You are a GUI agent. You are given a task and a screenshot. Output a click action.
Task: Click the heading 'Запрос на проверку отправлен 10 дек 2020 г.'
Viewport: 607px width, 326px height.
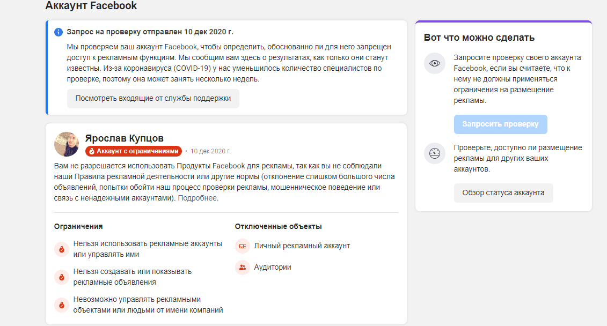point(150,32)
